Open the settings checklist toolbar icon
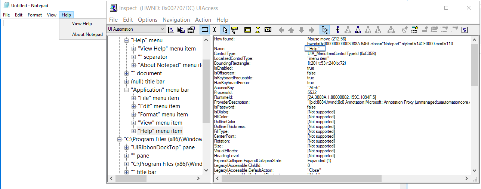This screenshot has width=481, height=189. (x=191, y=29)
